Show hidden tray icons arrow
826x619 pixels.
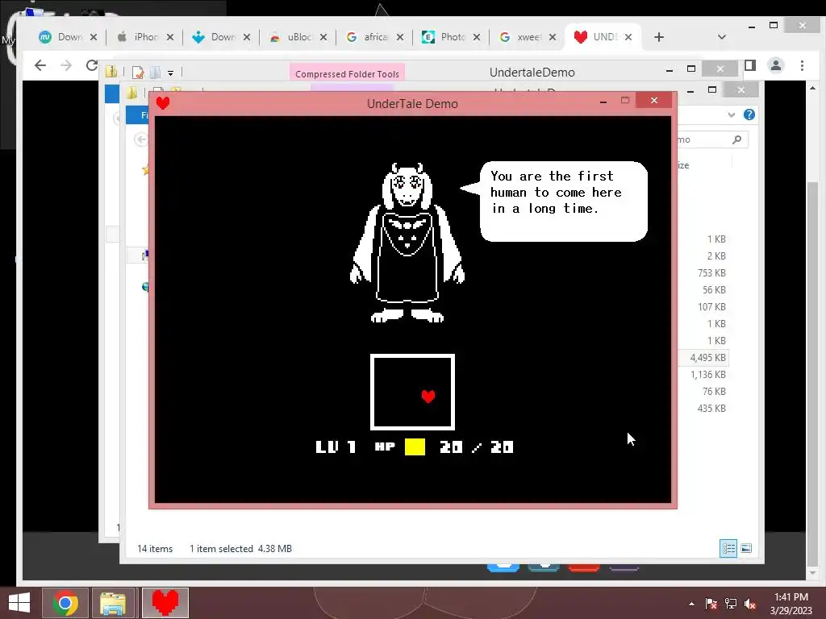tap(691, 604)
